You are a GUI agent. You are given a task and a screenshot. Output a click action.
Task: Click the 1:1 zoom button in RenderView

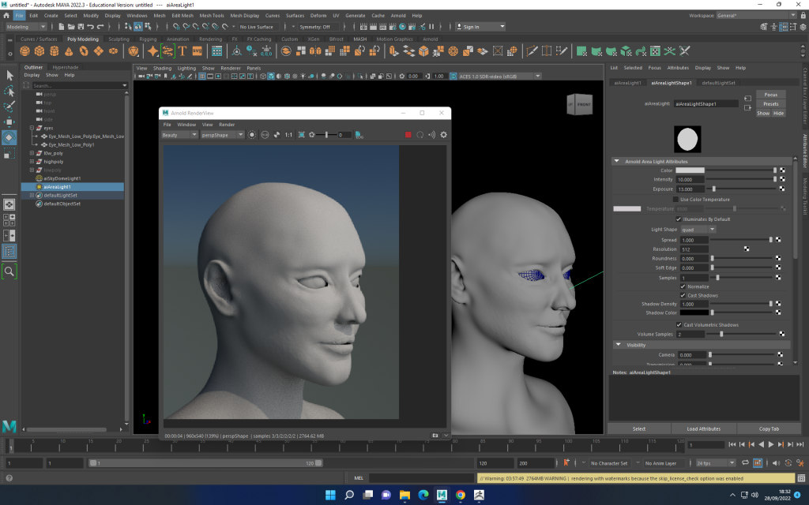point(288,135)
